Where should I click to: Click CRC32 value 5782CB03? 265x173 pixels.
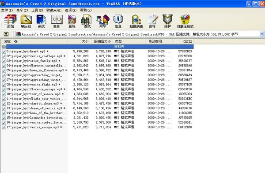tap(185, 52)
